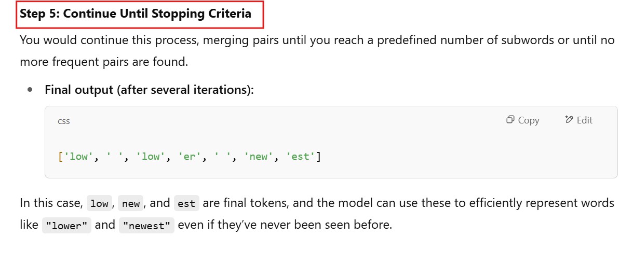
Task: Click the inline "newest" code chip
Action: [146, 226]
